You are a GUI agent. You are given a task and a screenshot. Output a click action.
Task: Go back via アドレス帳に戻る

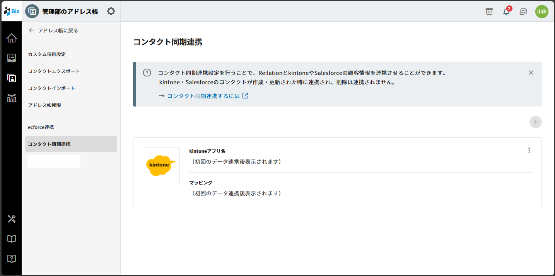pos(53,30)
